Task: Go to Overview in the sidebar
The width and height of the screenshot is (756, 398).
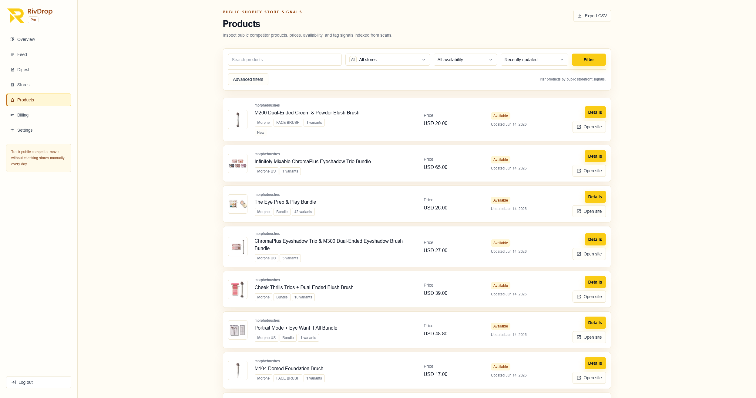Action: 39,39
